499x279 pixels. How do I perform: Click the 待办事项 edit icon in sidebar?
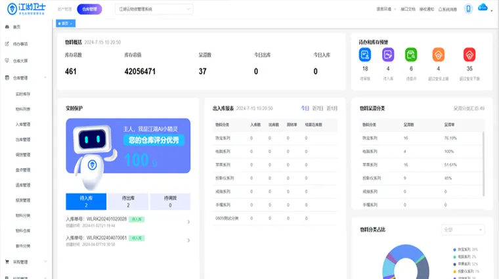point(7,44)
